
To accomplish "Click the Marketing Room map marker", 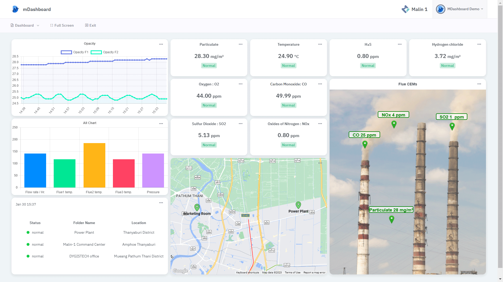I will 197,208.
